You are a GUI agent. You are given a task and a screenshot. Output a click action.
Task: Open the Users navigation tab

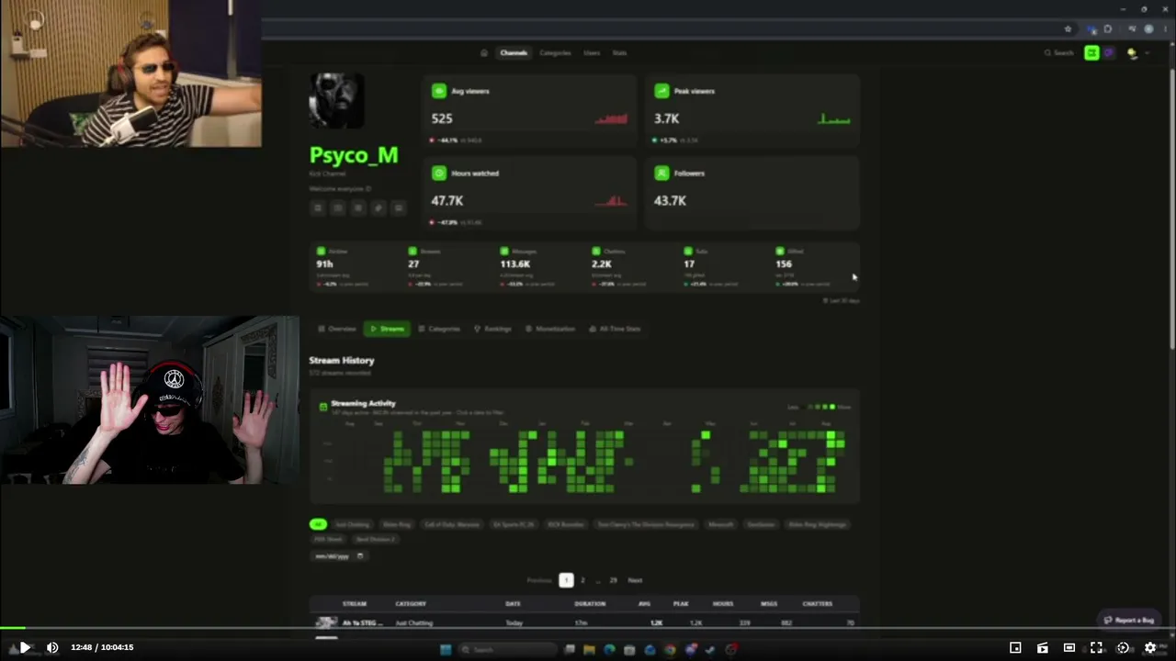(592, 53)
